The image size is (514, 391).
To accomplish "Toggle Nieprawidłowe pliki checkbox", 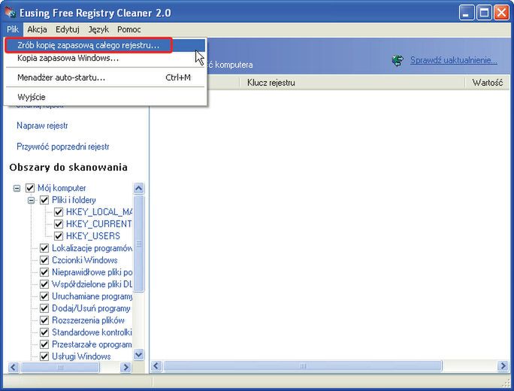I will (x=44, y=272).
